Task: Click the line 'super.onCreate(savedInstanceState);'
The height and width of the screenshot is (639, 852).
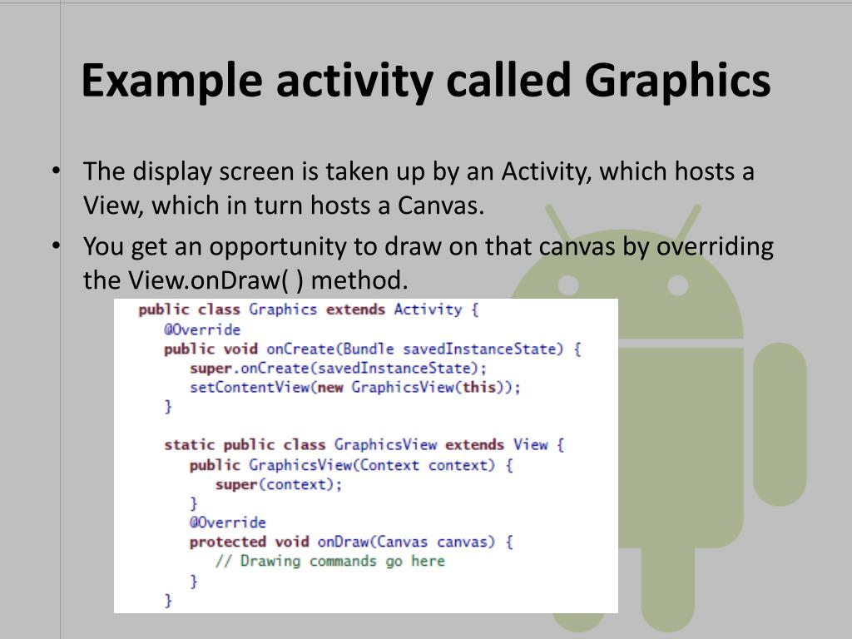Action: (x=338, y=369)
